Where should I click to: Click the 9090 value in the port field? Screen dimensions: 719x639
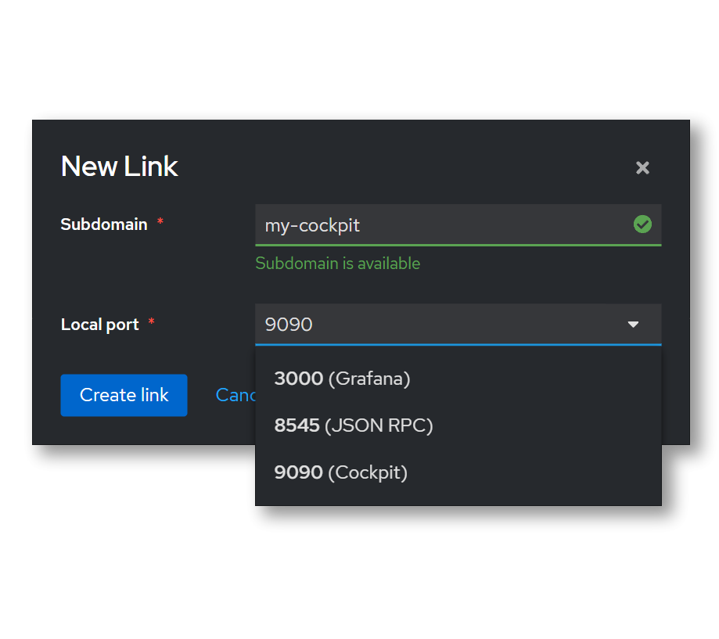pyautogui.click(x=289, y=324)
